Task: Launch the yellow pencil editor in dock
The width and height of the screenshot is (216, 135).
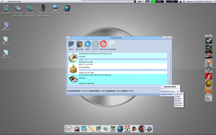Action: (x=91, y=129)
